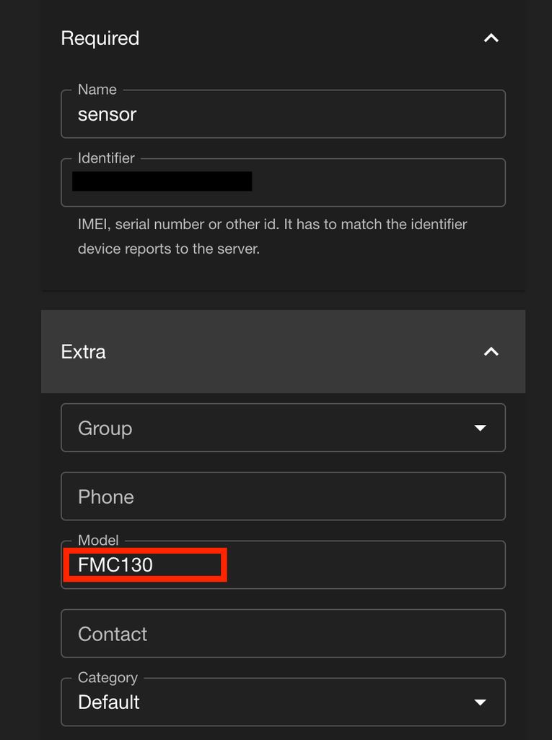Click the 'sensor' text in Name
Image resolution: width=552 pixels, height=740 pixels.
pyautogui.click(x=108, y=114)
